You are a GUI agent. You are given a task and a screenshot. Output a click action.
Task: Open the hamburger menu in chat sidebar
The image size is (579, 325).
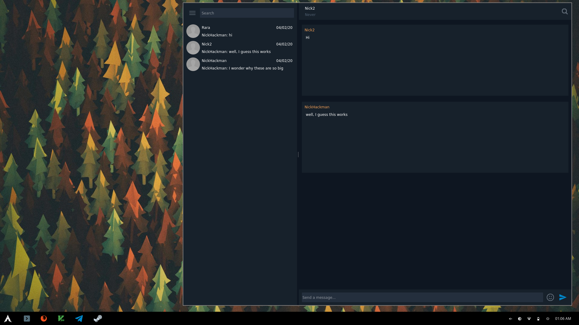(192, 13)
